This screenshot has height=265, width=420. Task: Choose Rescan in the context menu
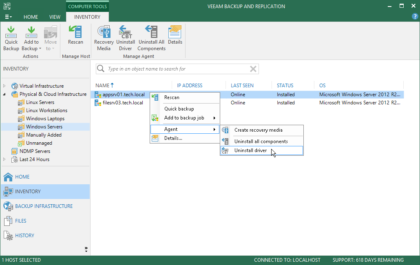click(x=185, y=97)
